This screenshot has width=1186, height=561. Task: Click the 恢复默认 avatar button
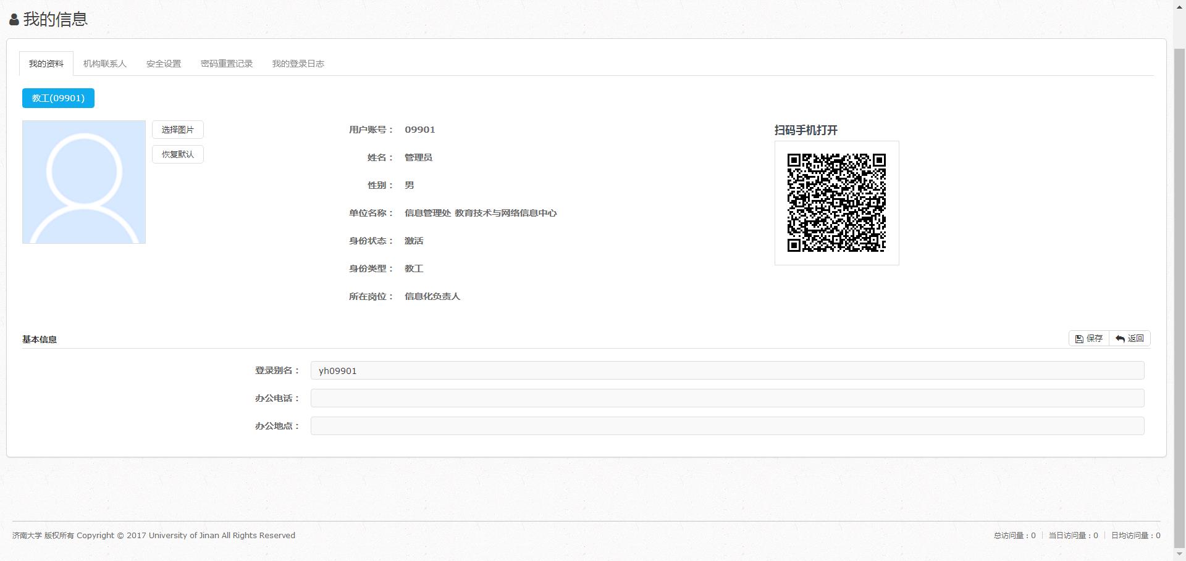178,154
